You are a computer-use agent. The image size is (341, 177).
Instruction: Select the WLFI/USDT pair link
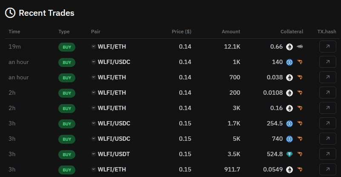pyautogui.click(x=114, y=154)
